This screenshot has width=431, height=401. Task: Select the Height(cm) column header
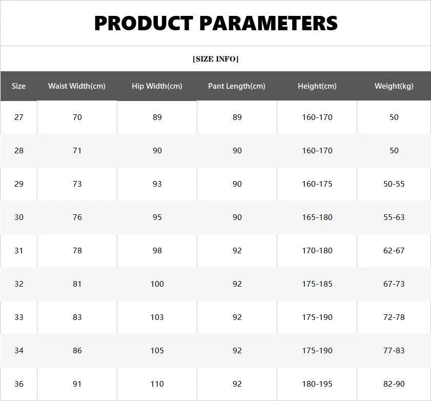(x=317, y=86)
